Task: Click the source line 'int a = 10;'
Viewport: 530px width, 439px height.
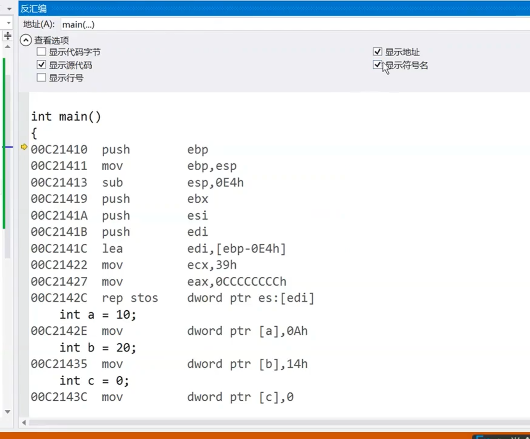Action: tap(98, 315)
